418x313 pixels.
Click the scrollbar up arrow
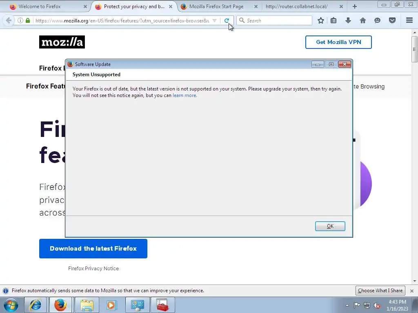pos(415,33)
